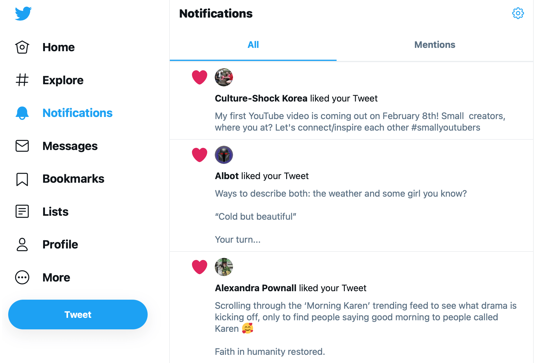Click Alexandra Pownall's avatar thumbnail
This screenshot has height=363, width=538.
224,267
